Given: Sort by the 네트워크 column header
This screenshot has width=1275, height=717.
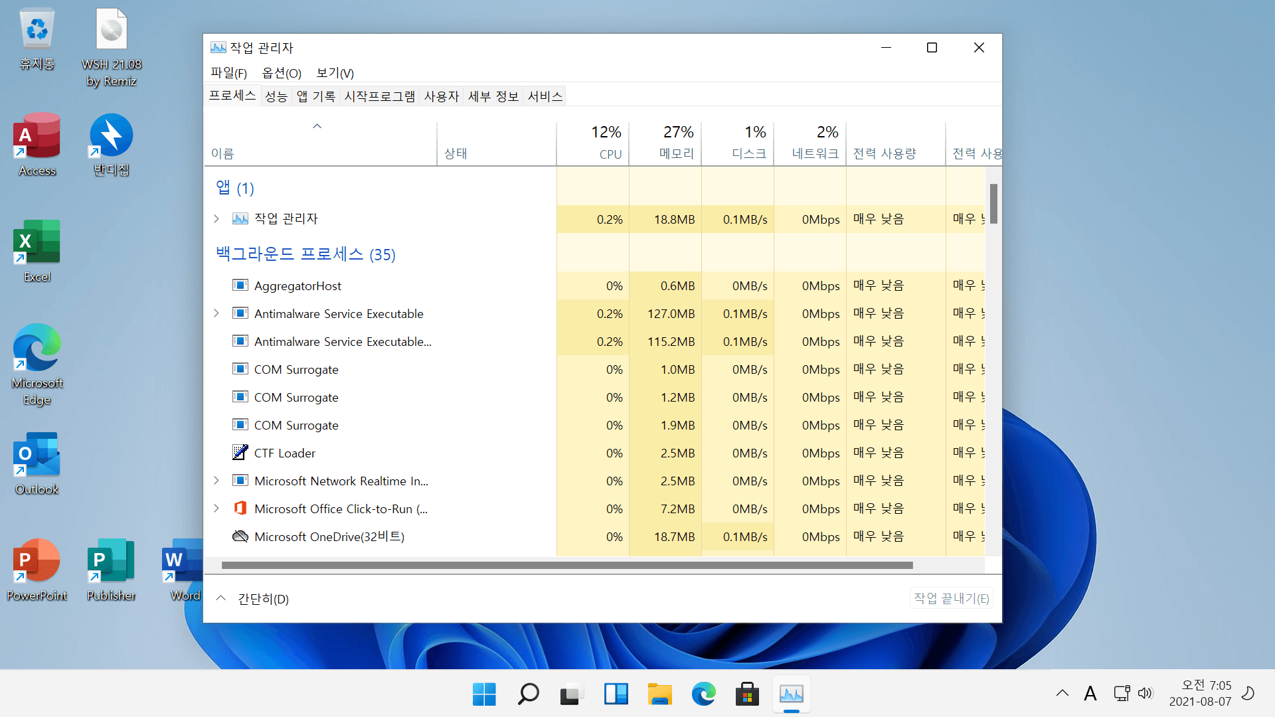Looking at the screenshot, I should (x=810, y=143).
